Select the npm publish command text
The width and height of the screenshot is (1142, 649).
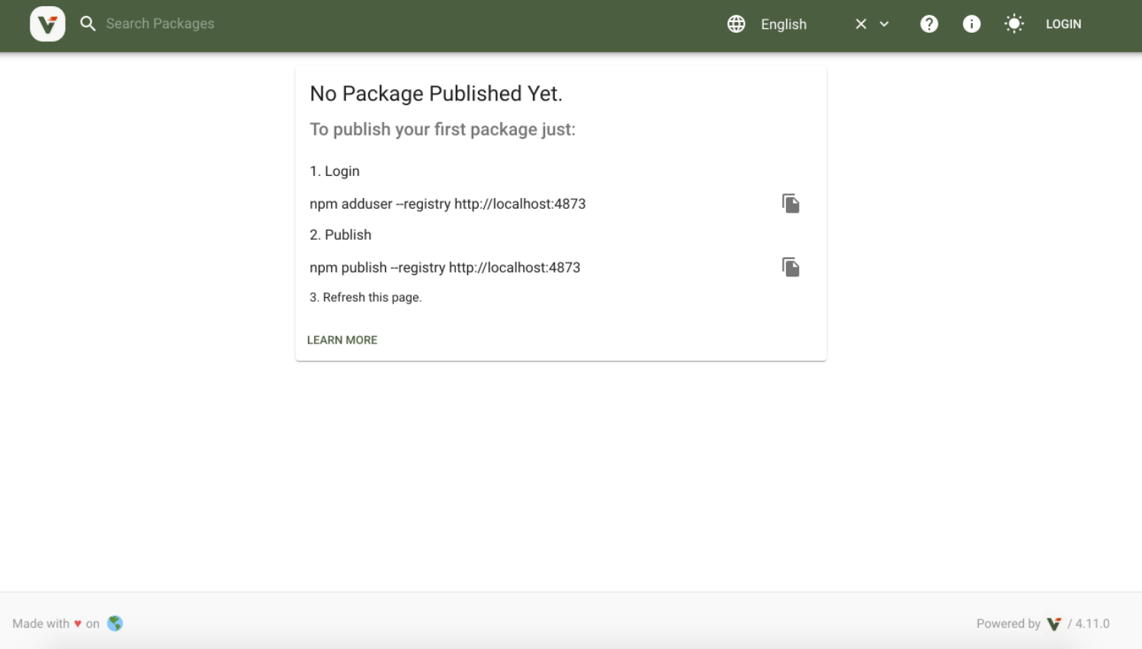444,267
